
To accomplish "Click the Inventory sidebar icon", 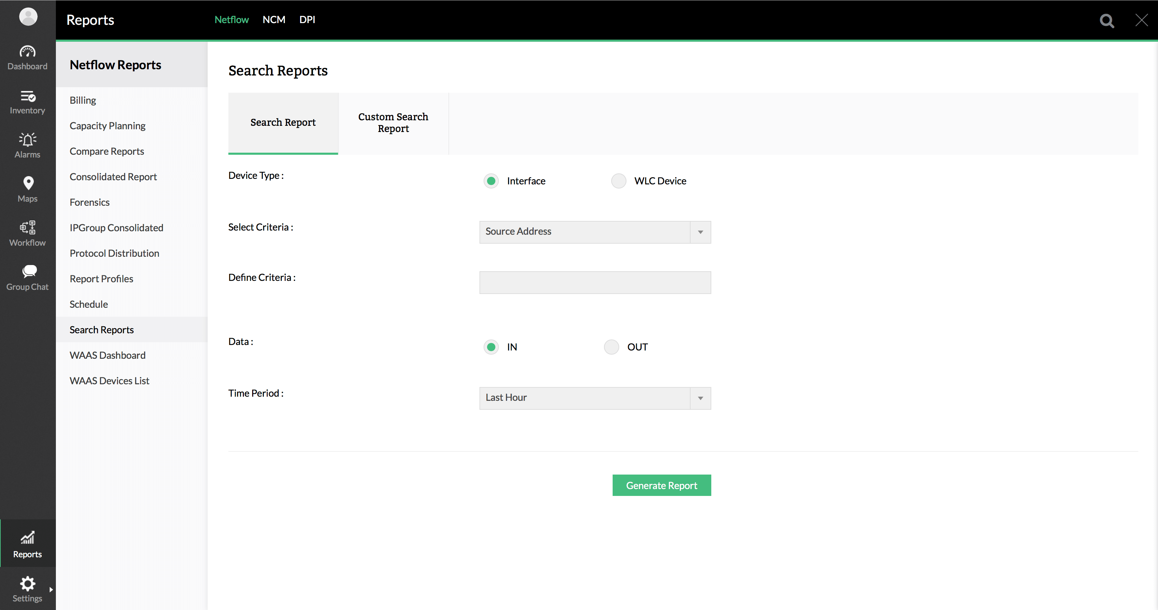I will (27, 96).
